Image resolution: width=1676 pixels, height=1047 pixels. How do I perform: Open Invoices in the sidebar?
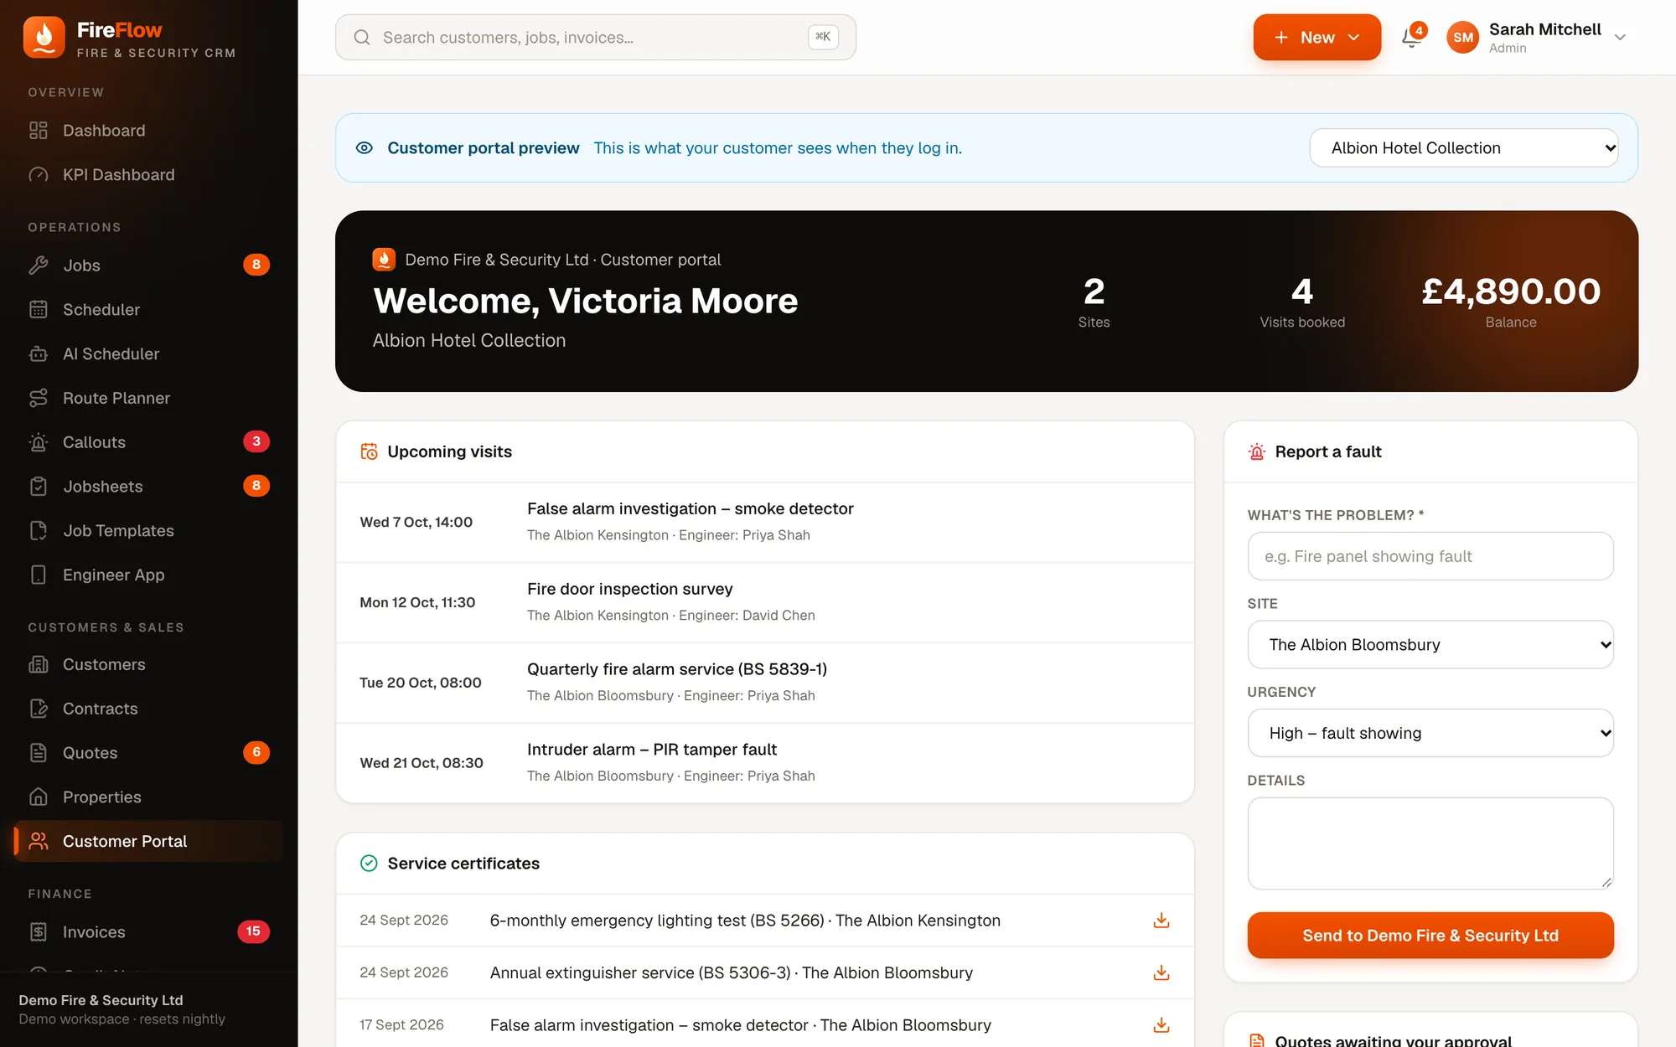coord(149,932)
